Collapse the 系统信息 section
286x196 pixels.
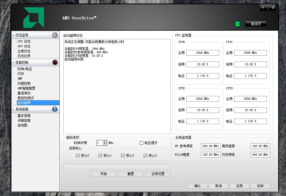pyautogui.click(x=13, y=109)
